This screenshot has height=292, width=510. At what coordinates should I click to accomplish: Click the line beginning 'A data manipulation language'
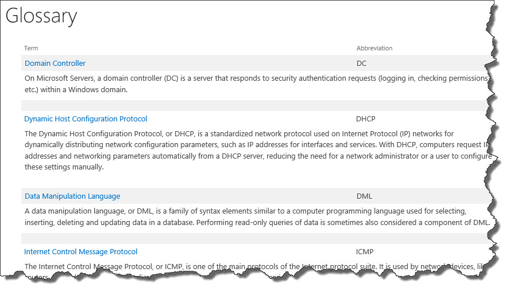tap(245, 211)
